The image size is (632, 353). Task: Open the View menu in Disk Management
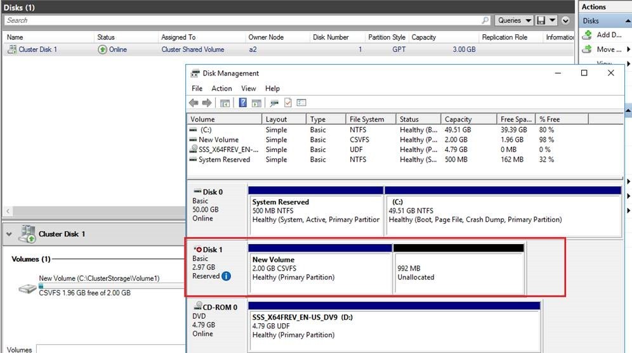(248, 89)
